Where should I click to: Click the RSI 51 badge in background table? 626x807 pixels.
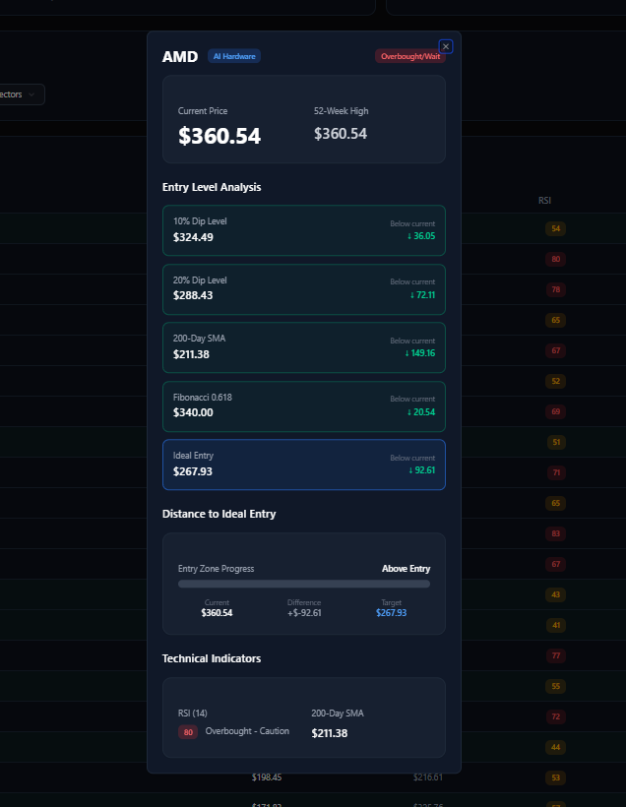coord(556,442)
